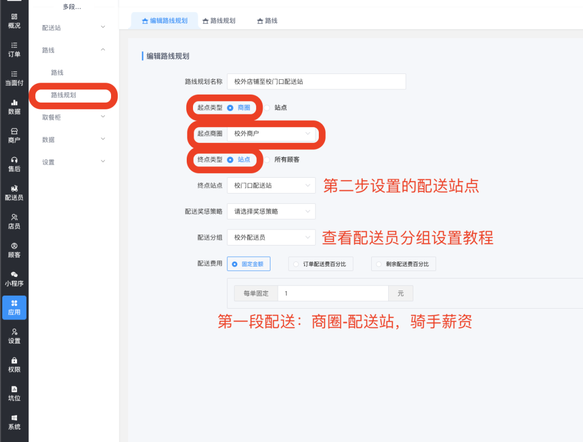583x442 pixels.
Task: Open the 起点商圈 dropdown showing 校外商户
Action: point(270,133)
